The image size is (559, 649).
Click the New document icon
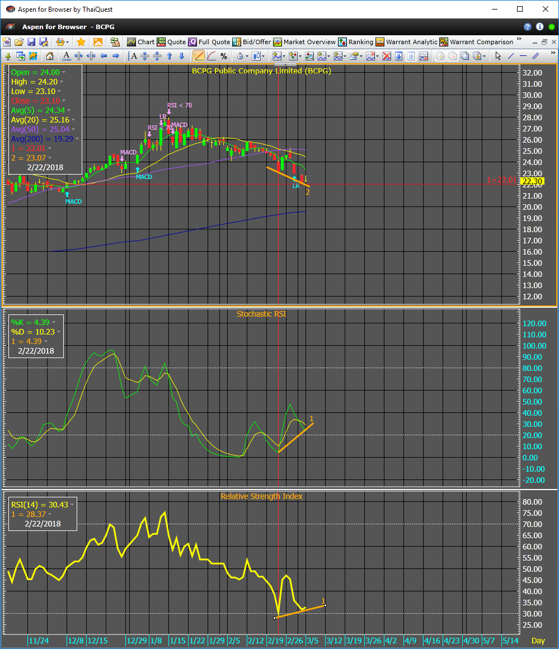tap(7, 42)
